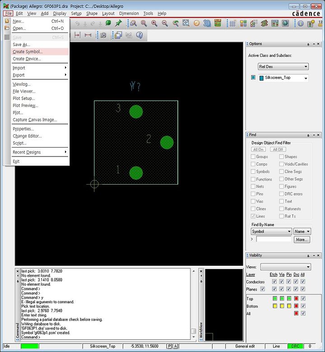Image resolution: width=325 pixels, height=352 pixels.
Task: Toggle the Symbols checkbox in Find filter
Action: [253, 171]
